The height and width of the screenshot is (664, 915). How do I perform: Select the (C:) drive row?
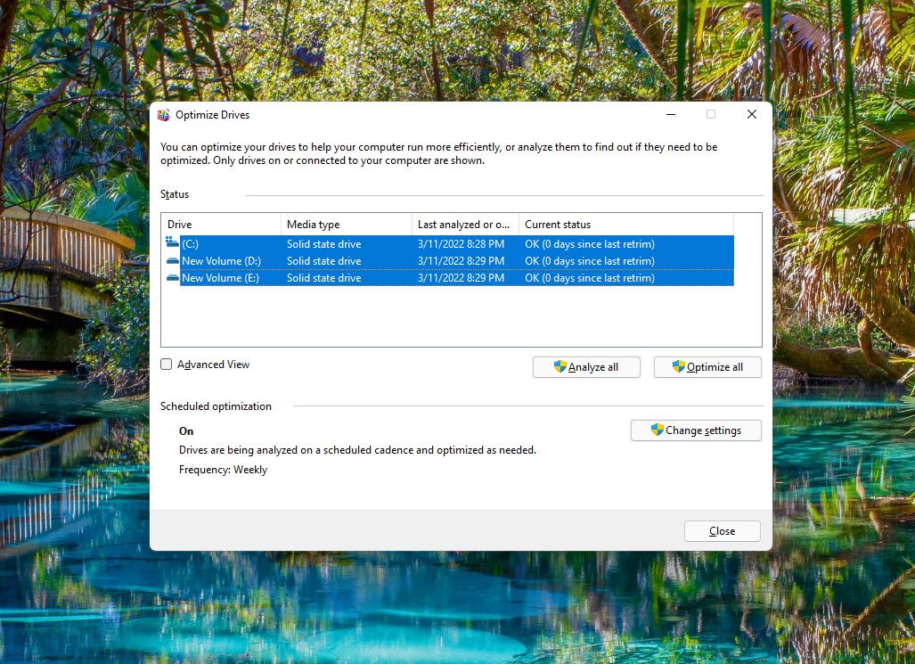tap(356, 242)
